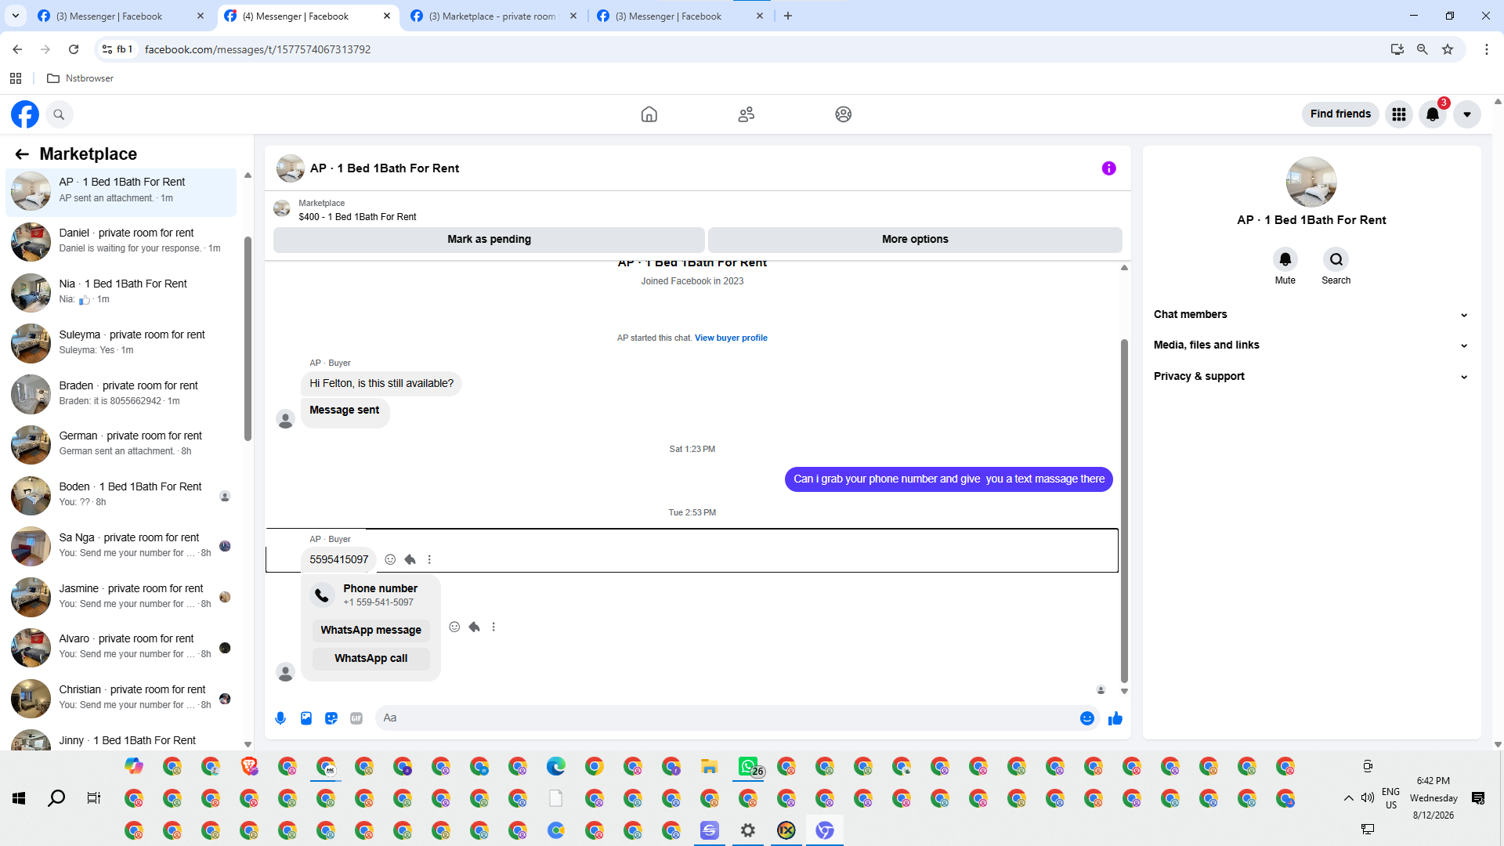Click the back arrow beside Marketplace
The width and height of the screenshot is (1504, 846).
tap(22, 154)
